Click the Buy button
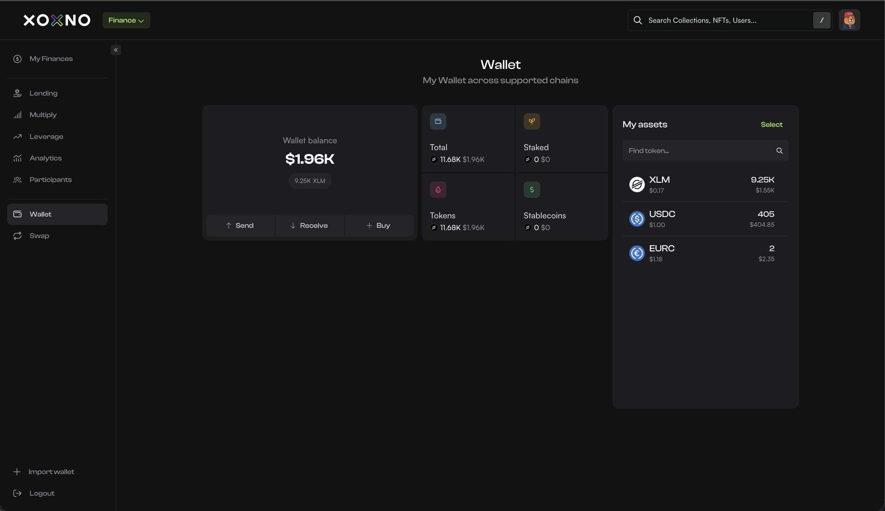The image size is (885, 511). [x=379, y=225]
